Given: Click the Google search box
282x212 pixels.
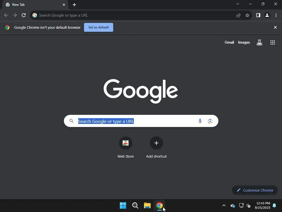Looking at the screenshot, I should (x=141, y=121).
